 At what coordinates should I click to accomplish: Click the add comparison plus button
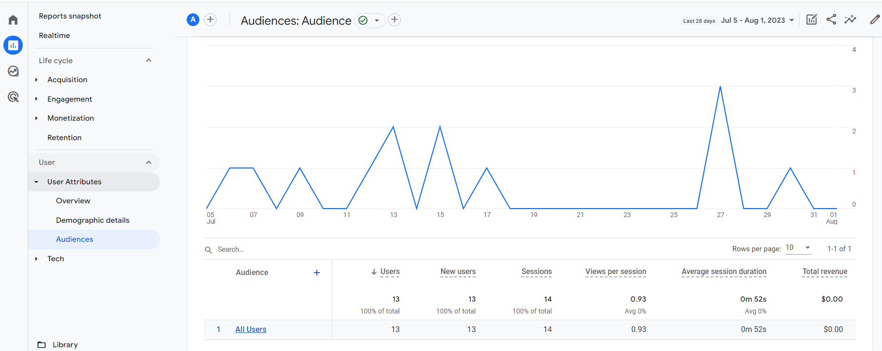(x=210, y=19)
